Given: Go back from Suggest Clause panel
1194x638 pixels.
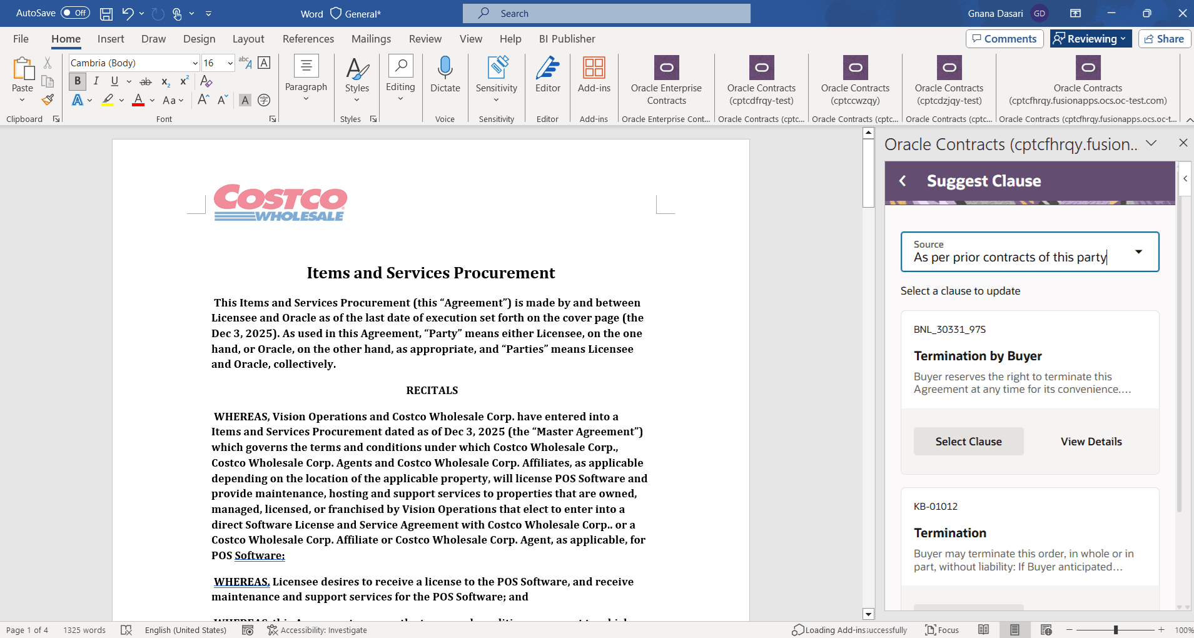Looking at the screenshot, I should pos(903,181).
